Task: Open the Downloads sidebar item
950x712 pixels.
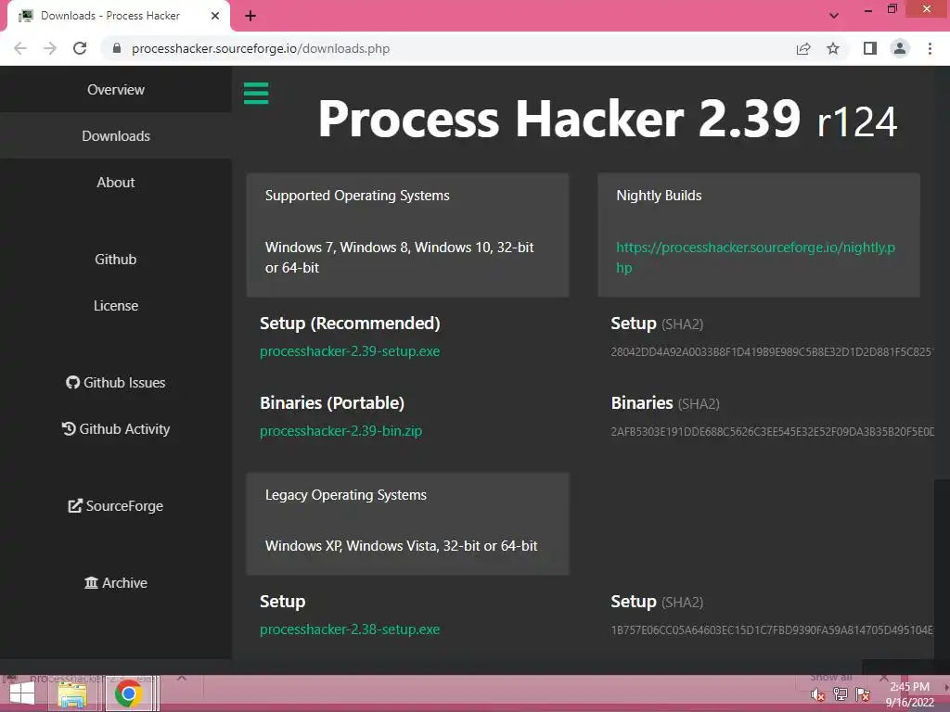Action: pos(116,136)
